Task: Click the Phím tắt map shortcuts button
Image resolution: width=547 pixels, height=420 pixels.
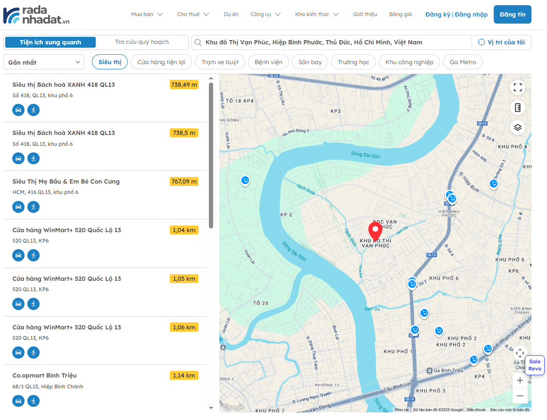Action: point(402,410)
